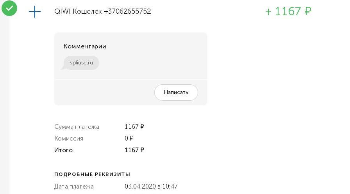Click the ruble sign in green amount
This screenshot has width=350, height=194.
pyautogui.click(x=308, y=11)
